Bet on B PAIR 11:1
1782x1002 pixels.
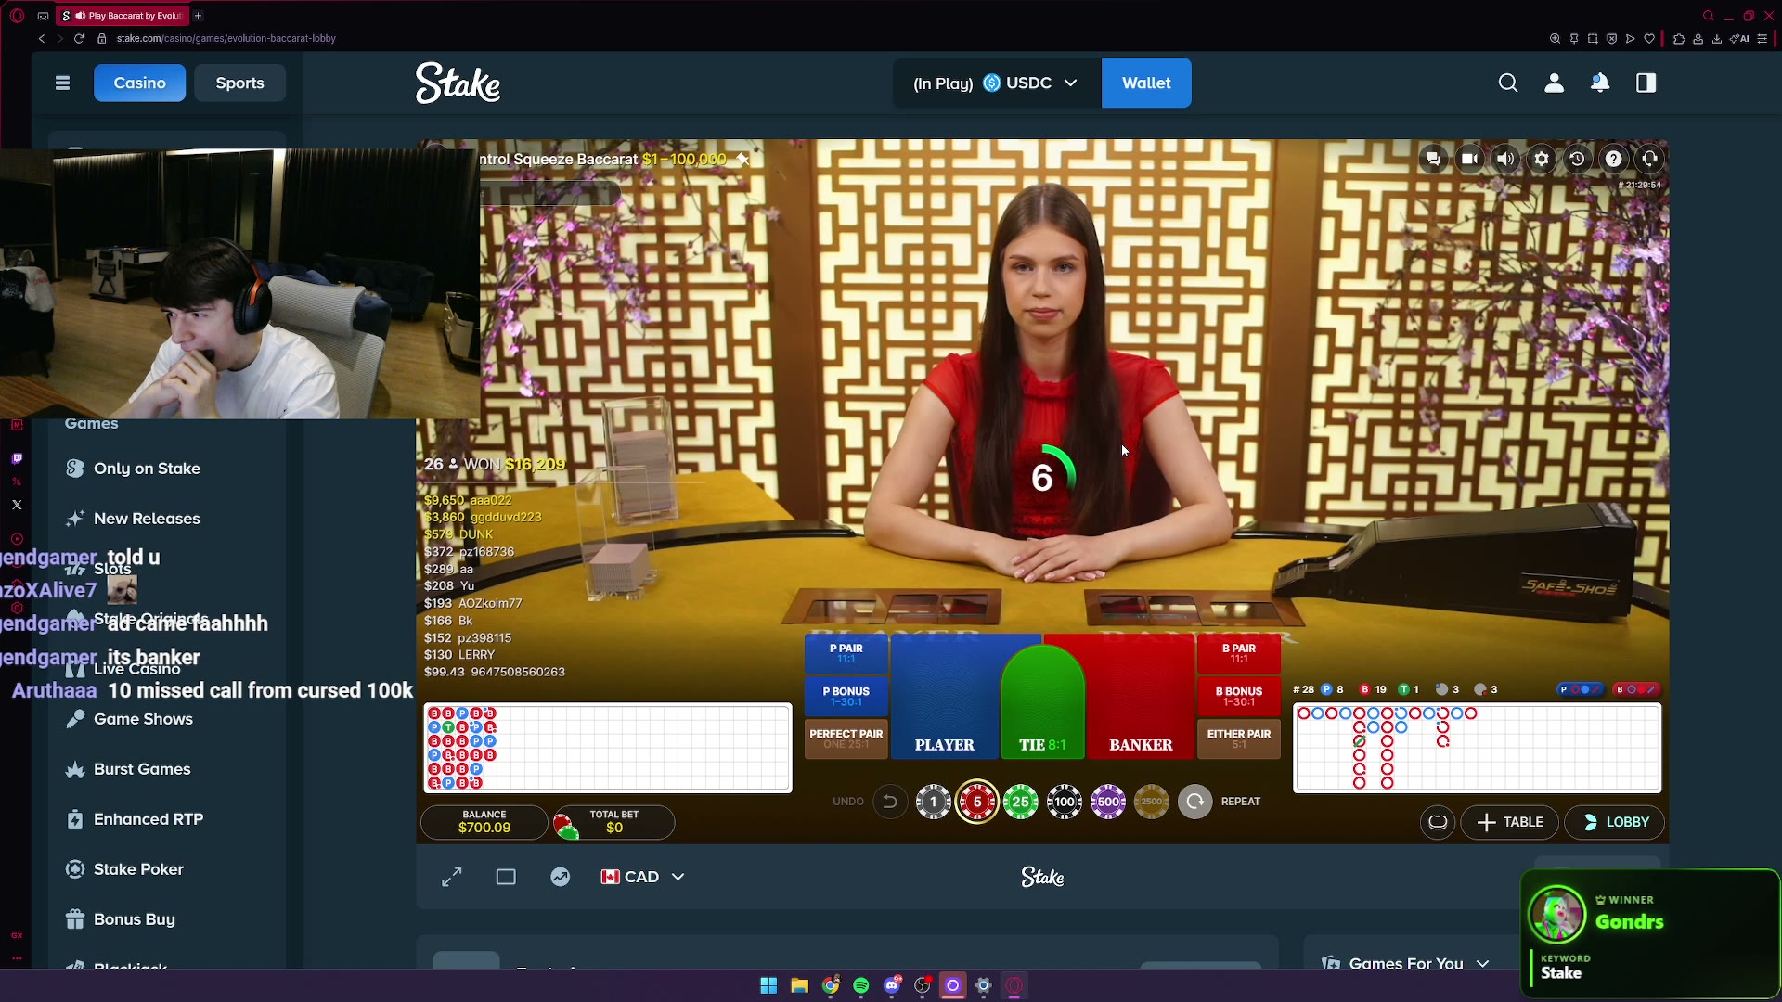pos(1239,653)
